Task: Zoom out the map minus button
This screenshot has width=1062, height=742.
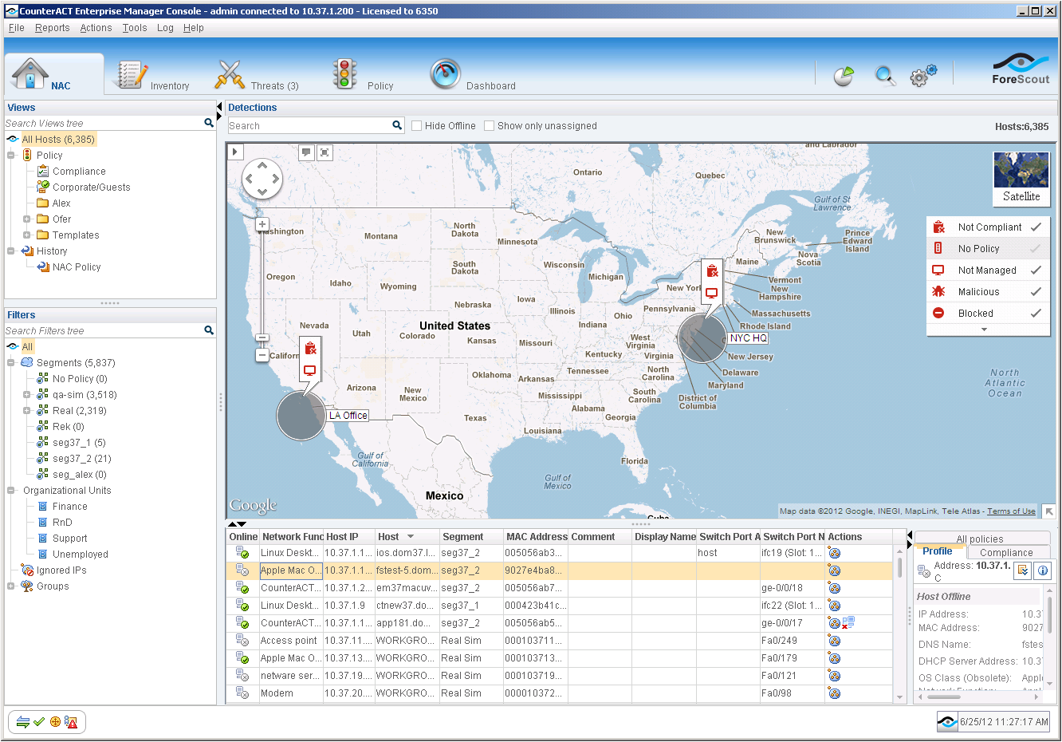Action: click(262, 355)
